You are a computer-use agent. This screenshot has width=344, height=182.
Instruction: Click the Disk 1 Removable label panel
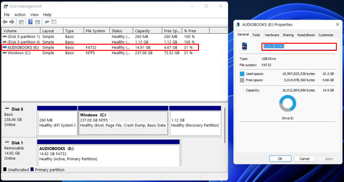(19, 152)
